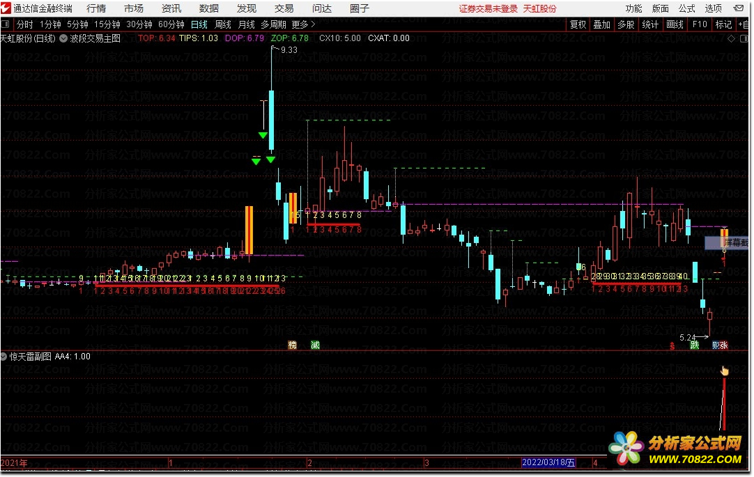Open the 版面 menu
Viewport: 754px width, 477px height.
pyautogui.click(x=660, y=8)
